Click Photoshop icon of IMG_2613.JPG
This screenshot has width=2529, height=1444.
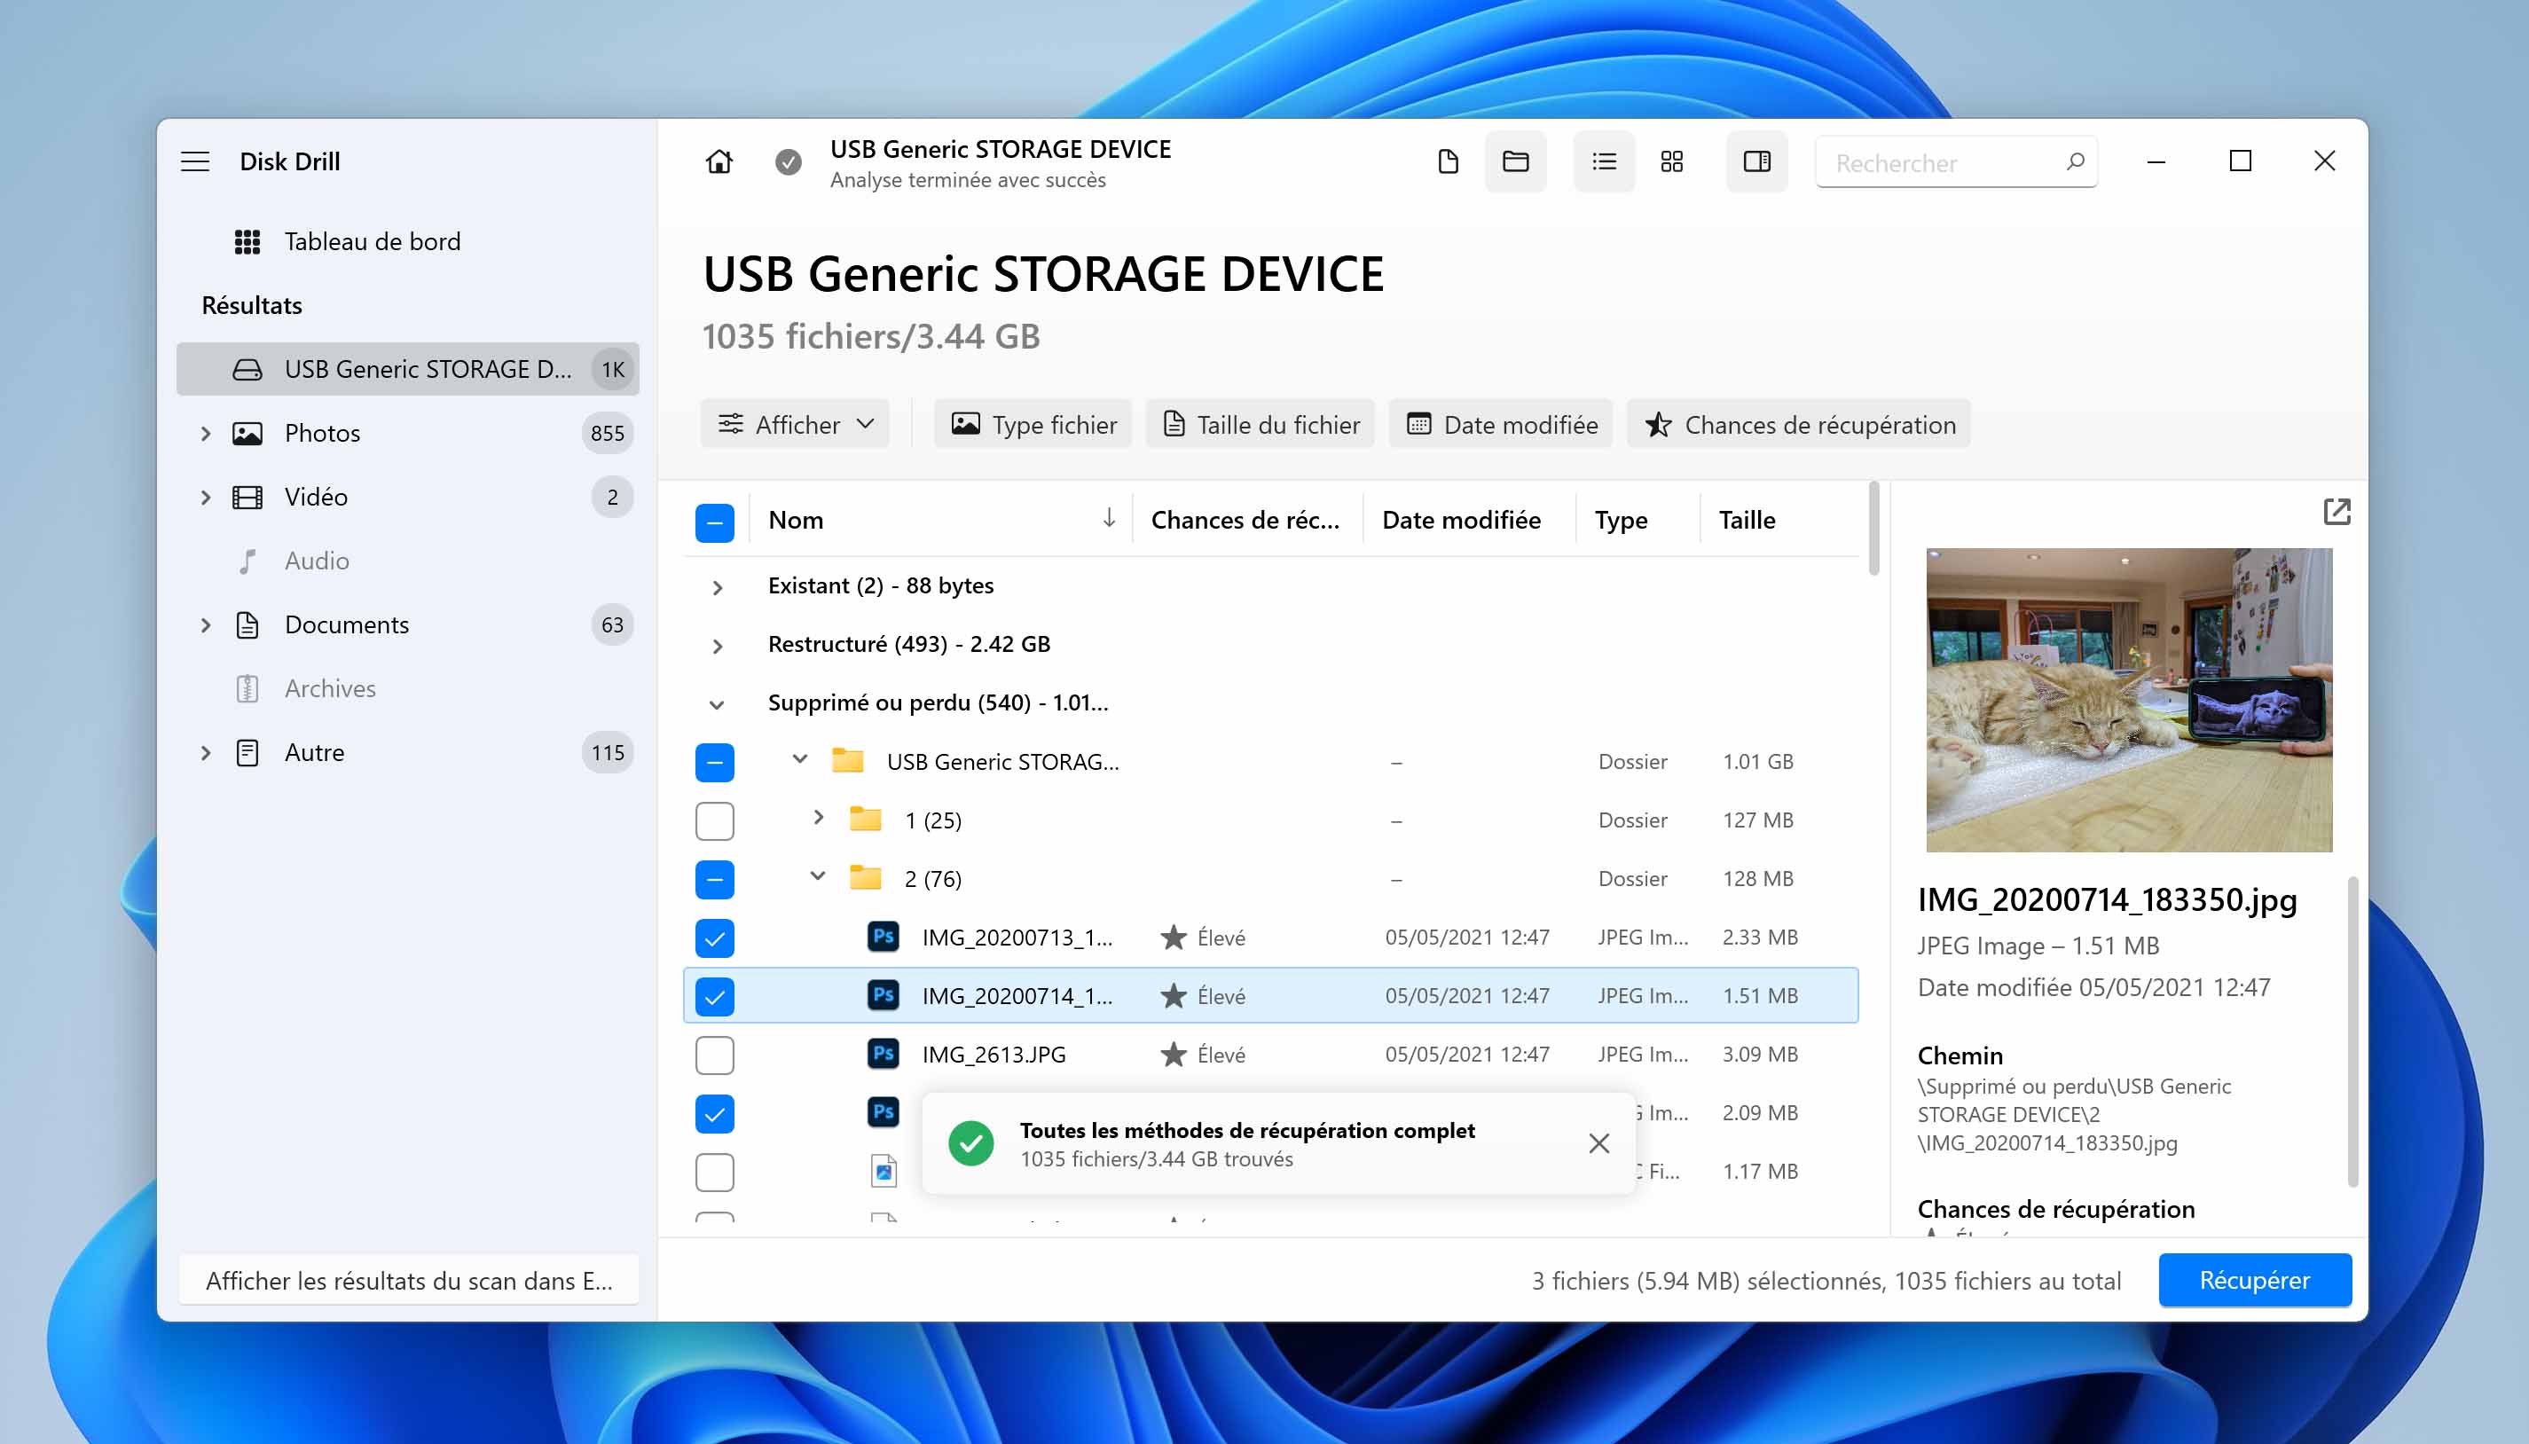coord(883,1055)
